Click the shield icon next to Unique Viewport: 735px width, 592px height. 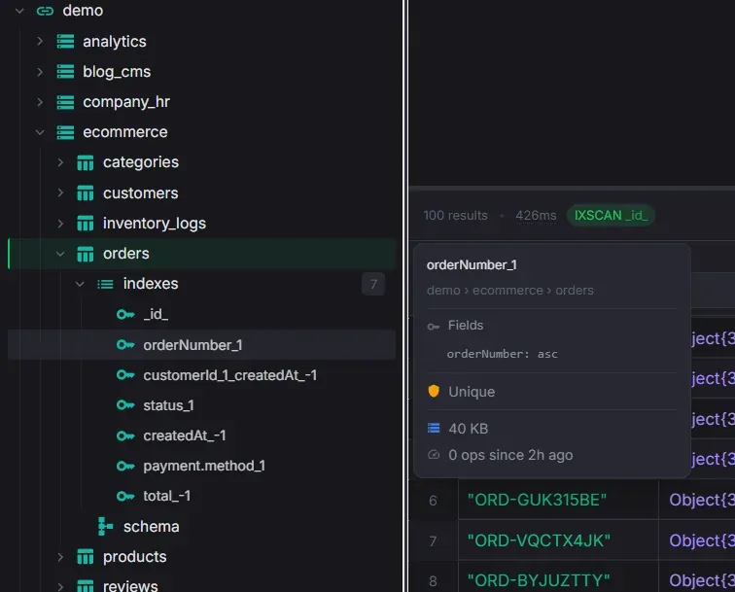(434, 391)
